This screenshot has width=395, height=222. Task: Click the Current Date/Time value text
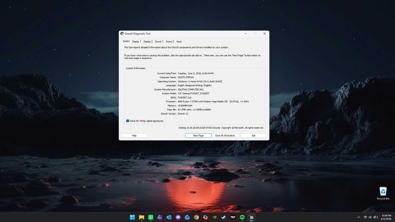click(196, 73)
